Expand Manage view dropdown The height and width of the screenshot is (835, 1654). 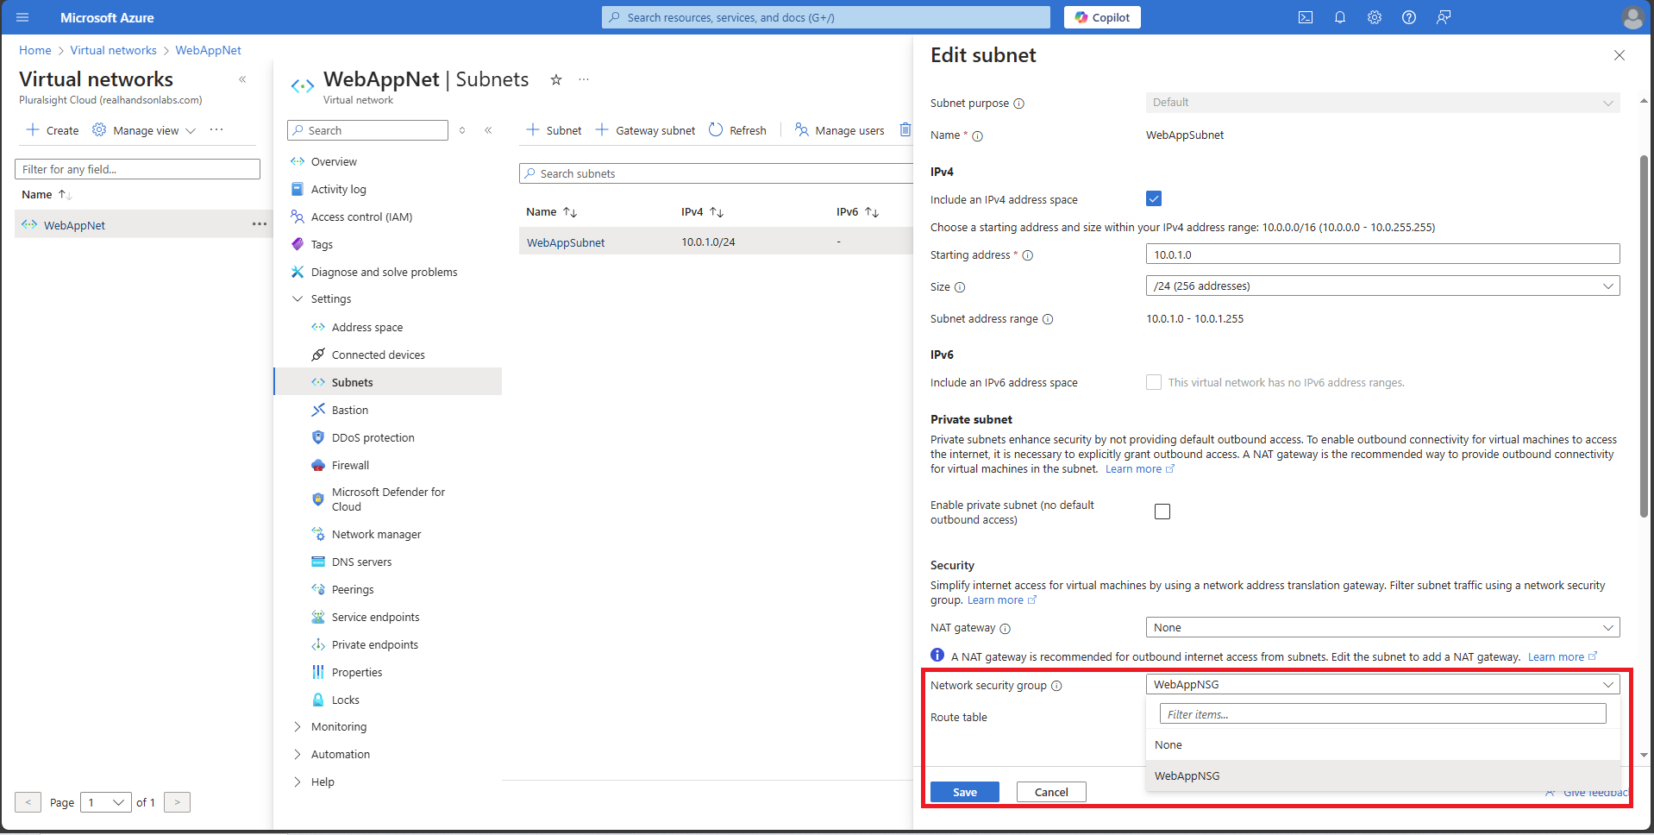click(x=145, y=130)
